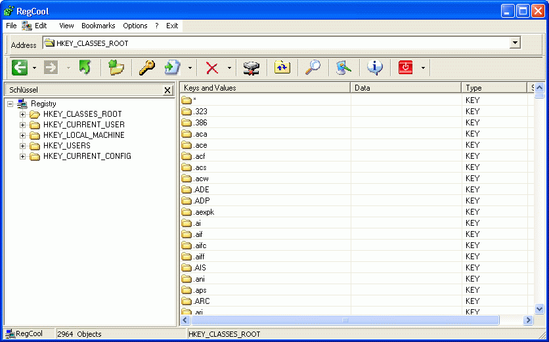Click the Exit menu item
The height and width of the screenshot is (342, 549).
[x=172, y=26]
